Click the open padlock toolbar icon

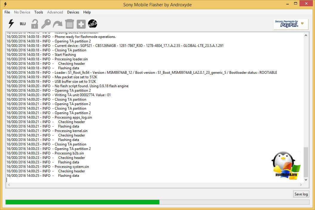coord(35,24)
